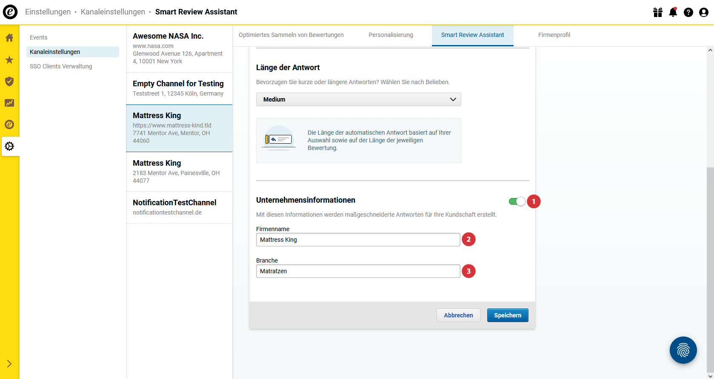This screenshot has height=379, width=714.
Task: Open the help question mark icon
Action: (x=688, y=12)
